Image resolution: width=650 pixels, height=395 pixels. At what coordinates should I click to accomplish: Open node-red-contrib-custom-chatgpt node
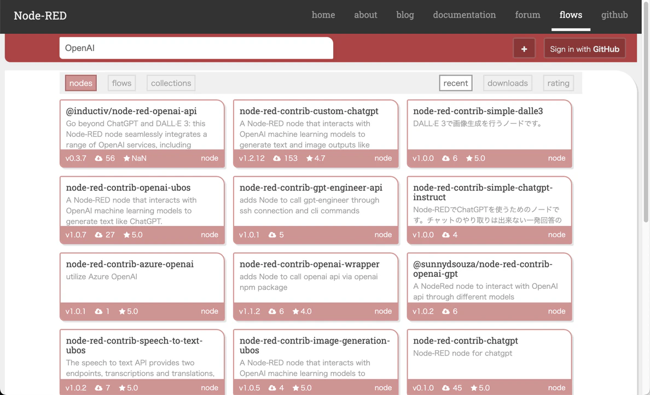pyautogui.click(x=309, y=111)
